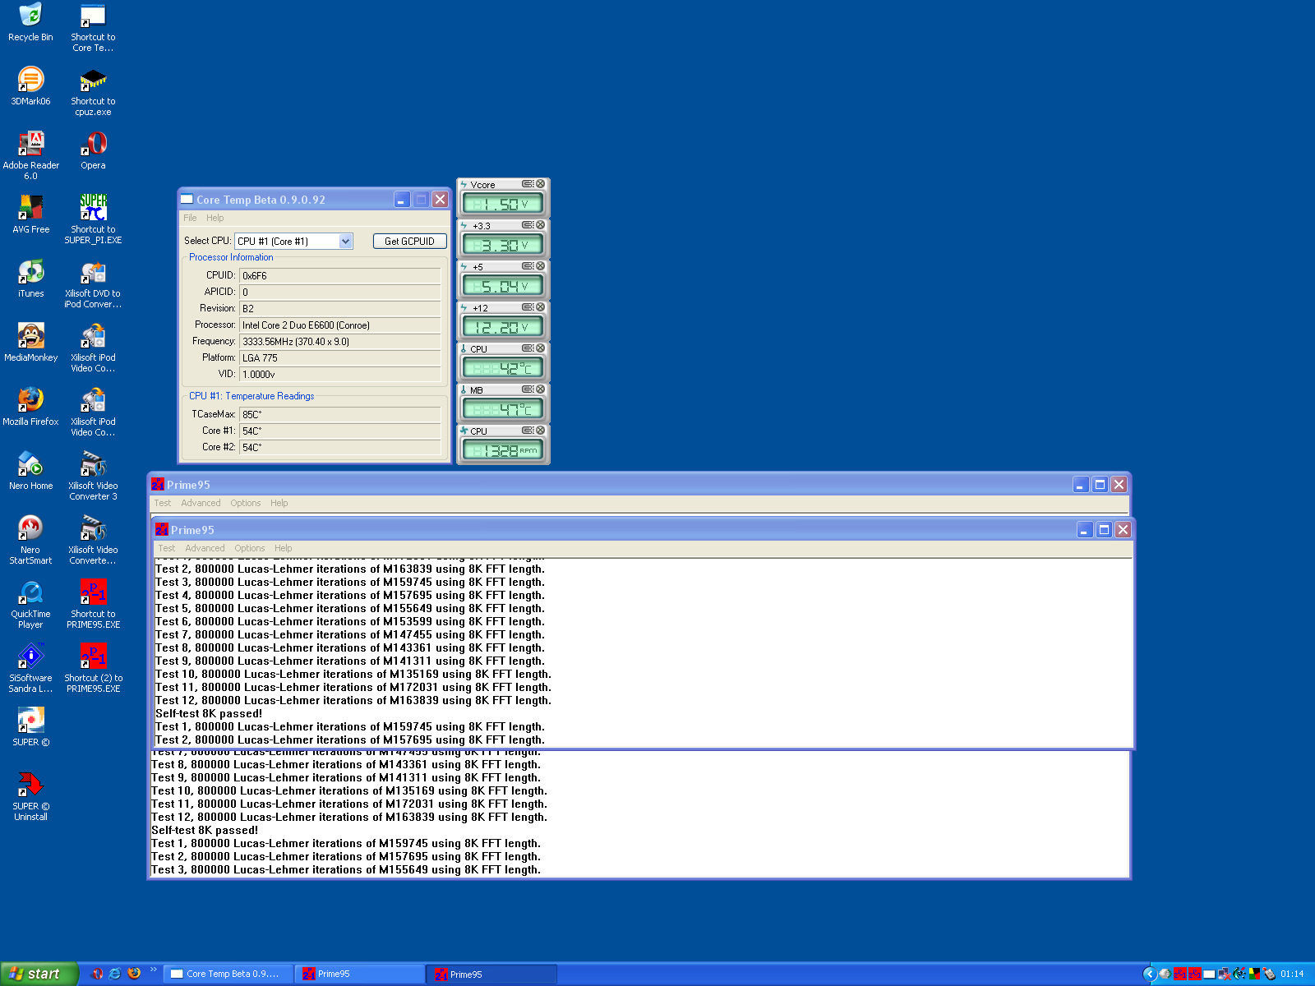Select the Opera desktop shortcut
1315x986 pixels.
(93, 150)
